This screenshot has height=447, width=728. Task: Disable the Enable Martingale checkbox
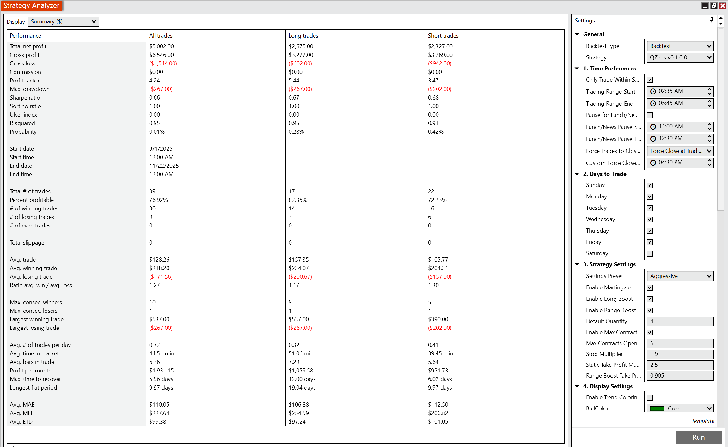[650, 288]
